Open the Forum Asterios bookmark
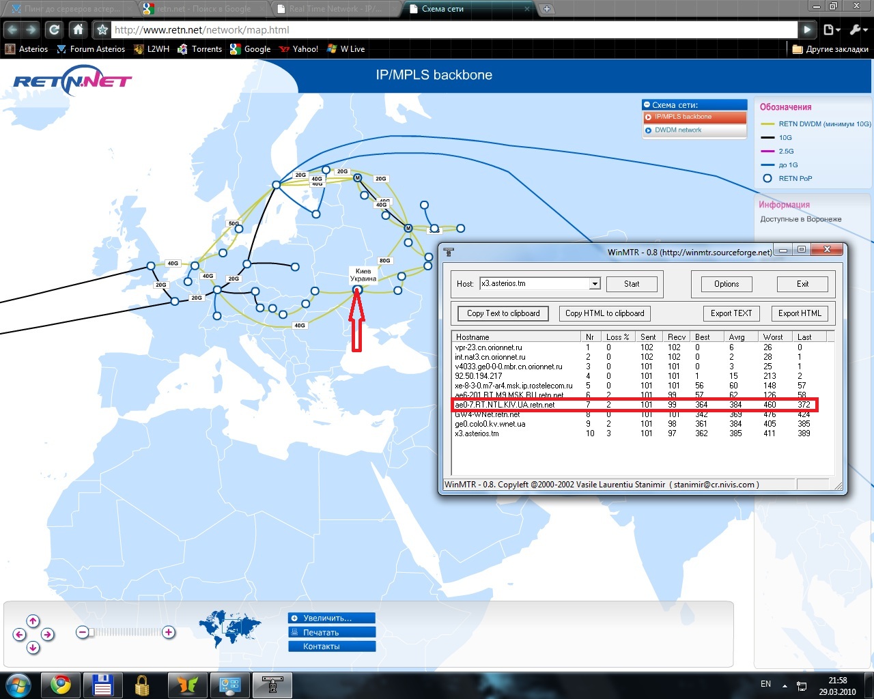874x699 pixels. point(91,49)
